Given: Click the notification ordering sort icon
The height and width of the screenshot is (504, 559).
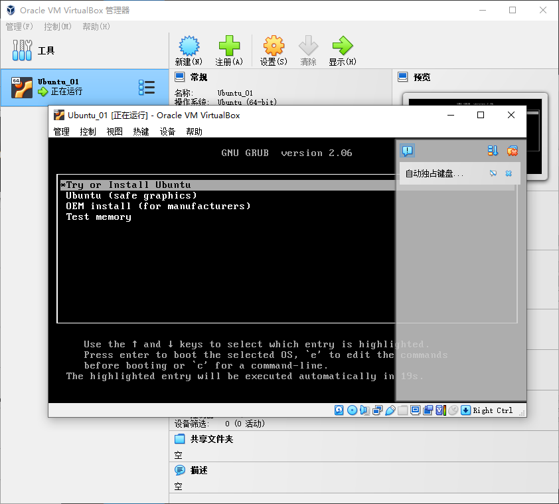Looking at the screenshot, I should tap(493, 151).
